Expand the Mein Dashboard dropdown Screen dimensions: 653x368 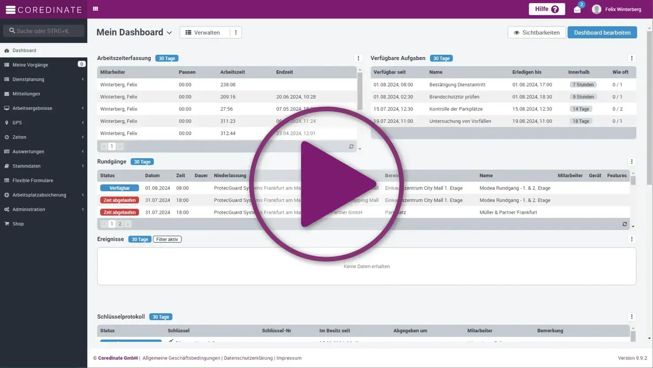(169, 33)
